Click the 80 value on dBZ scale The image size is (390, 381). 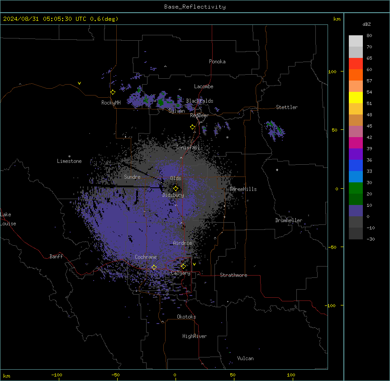pyautogui.click(x=369, y=36)
